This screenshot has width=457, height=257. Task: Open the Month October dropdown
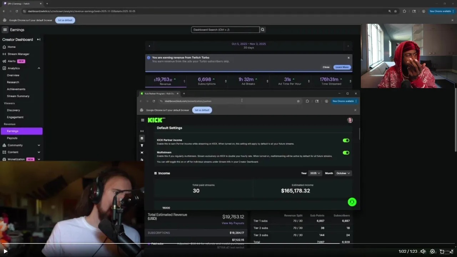pyautogui.click(x=343, y=173)
